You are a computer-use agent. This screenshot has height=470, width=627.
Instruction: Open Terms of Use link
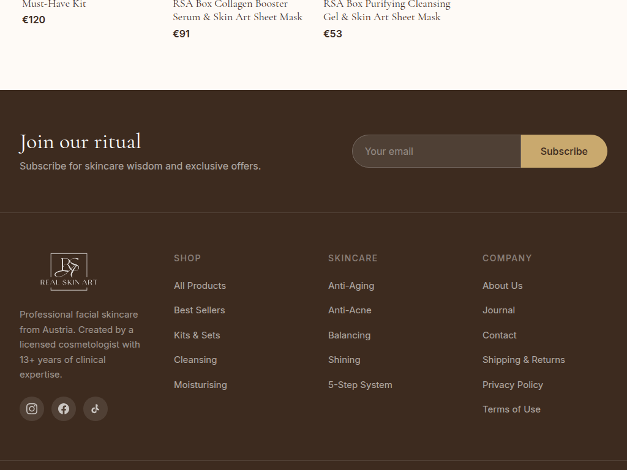pos(511,409)
